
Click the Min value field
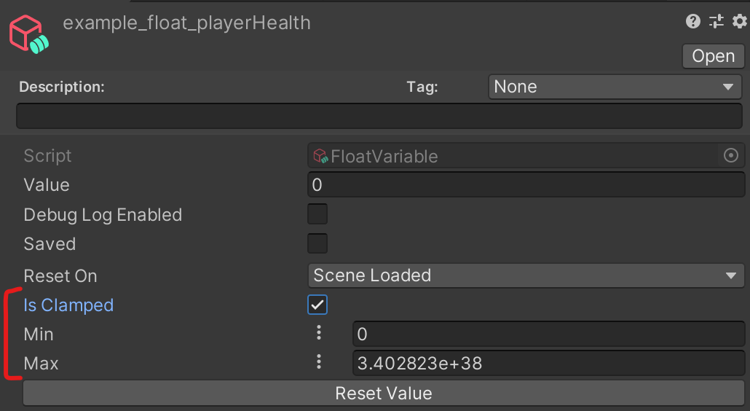(548, 334)
